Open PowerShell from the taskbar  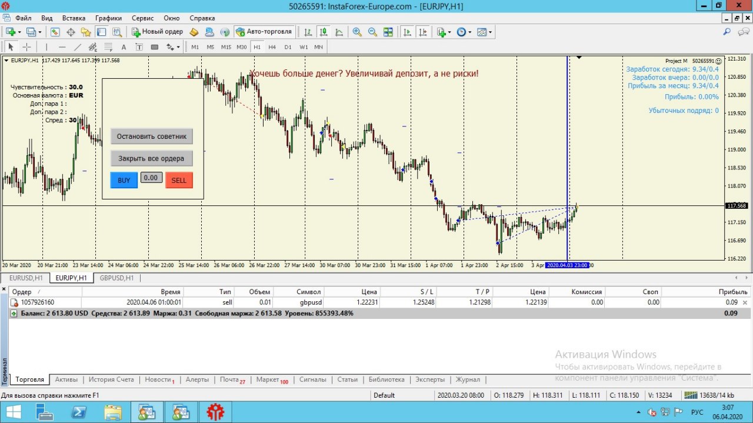[x=79, y=412]
